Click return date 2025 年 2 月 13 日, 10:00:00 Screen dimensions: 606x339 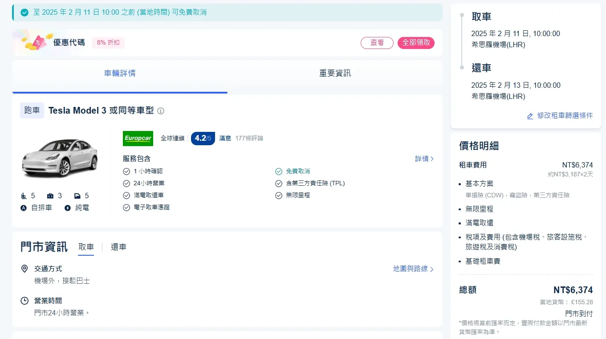pyautogui.click(x=516, y=86)
